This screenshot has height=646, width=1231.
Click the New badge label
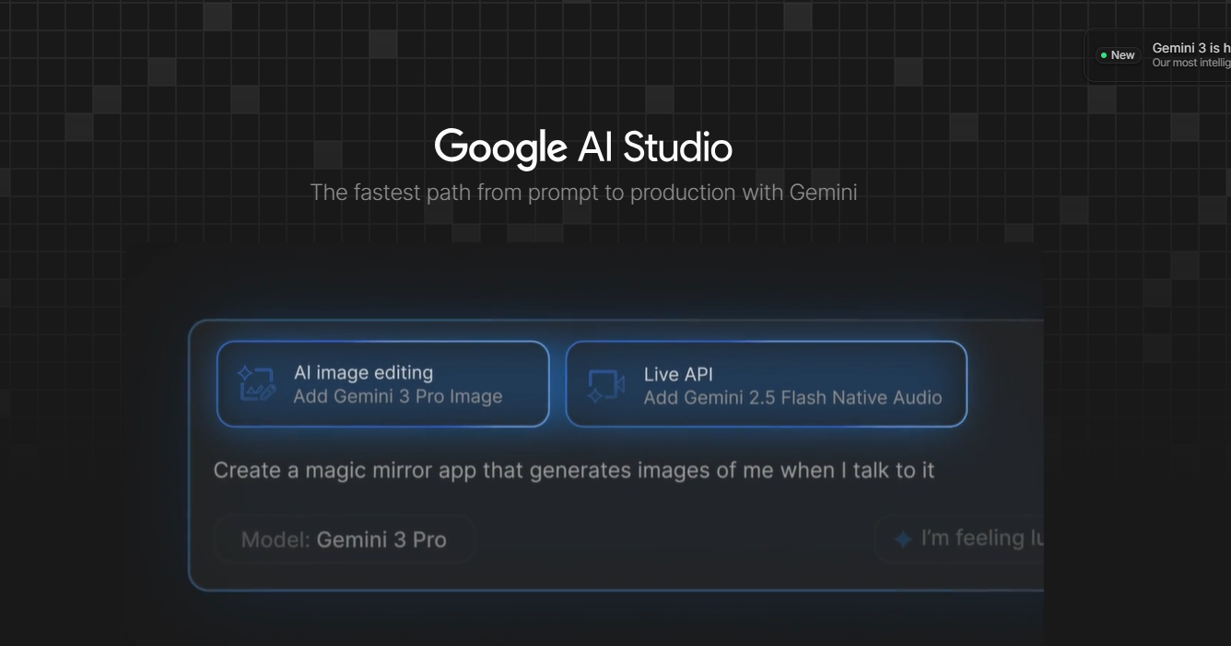[x=1119, y=55]
